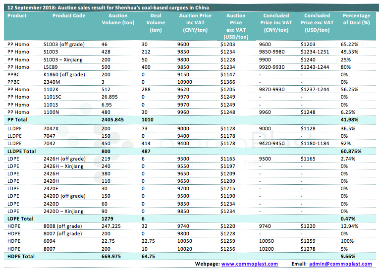Select the LDPE total auction volume '1279'
379x272 pixels.
click(x=108, y=219)
